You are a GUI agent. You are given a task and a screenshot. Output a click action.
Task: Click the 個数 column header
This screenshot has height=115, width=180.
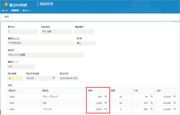click(121, 91)
